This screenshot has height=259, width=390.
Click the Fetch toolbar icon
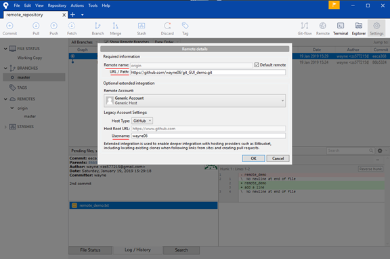point(72,28)
